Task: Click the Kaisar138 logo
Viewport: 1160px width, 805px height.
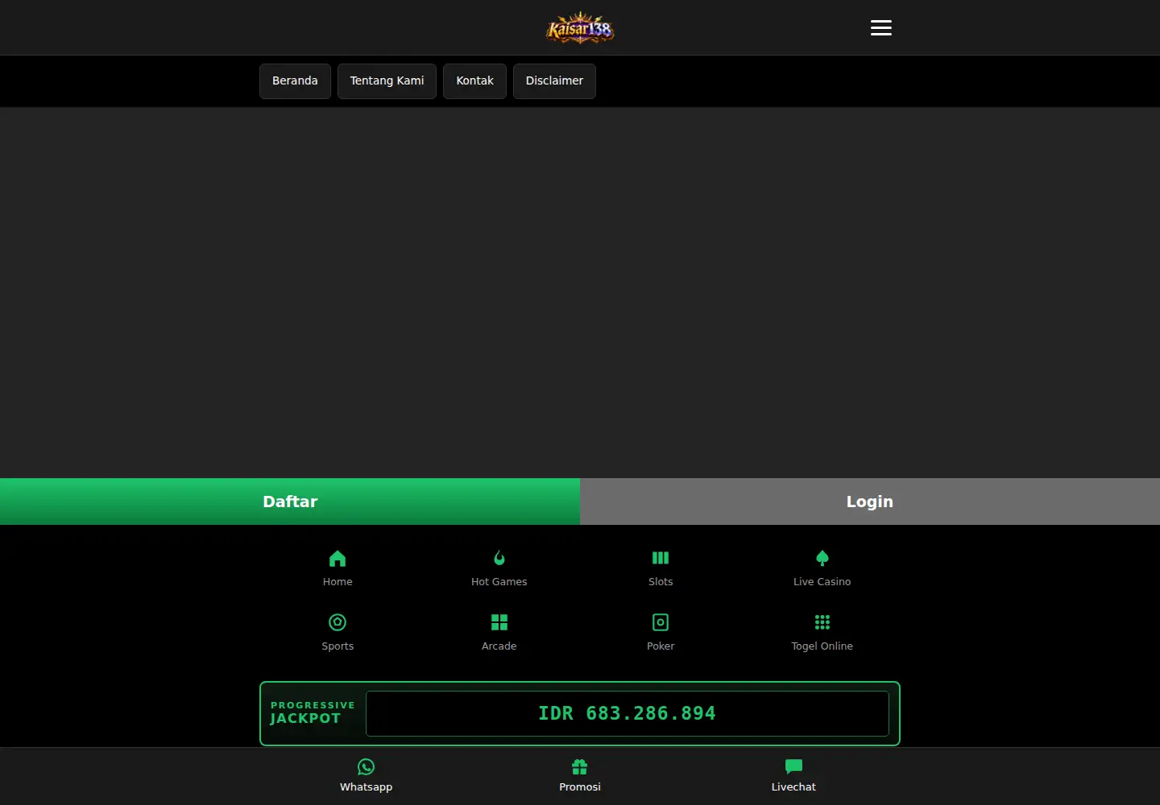Action: click(580, 28)
